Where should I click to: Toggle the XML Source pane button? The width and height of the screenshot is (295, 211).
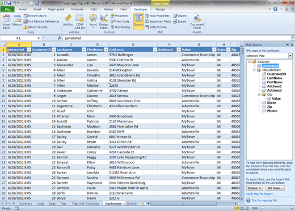(138, 21)
